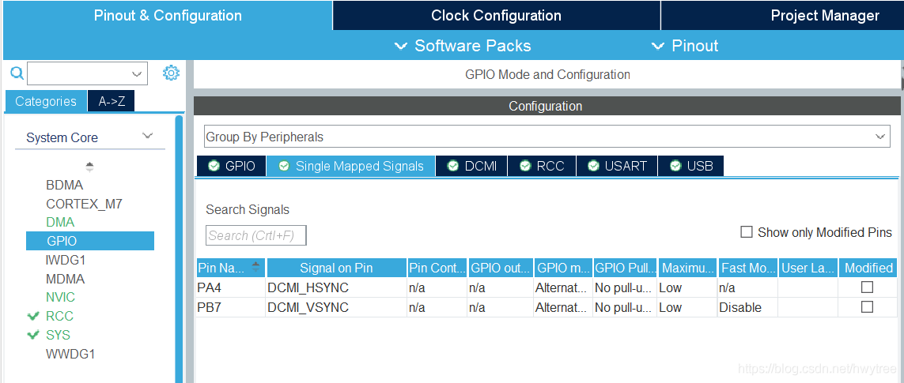Select NVIC in the System Core list
This screenshot has height=383, width=904.
tap(61, 297)
